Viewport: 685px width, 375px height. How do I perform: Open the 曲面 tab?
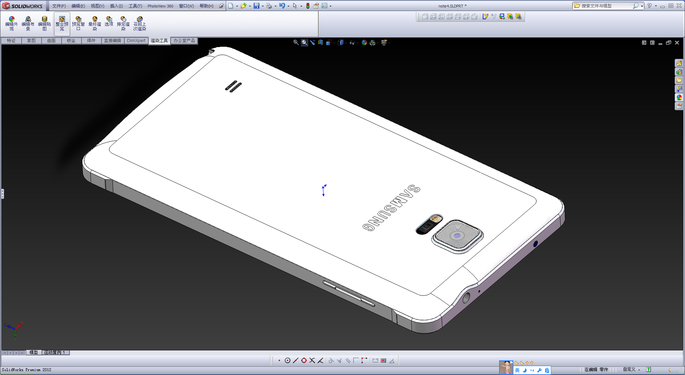[x=51, y=41]
